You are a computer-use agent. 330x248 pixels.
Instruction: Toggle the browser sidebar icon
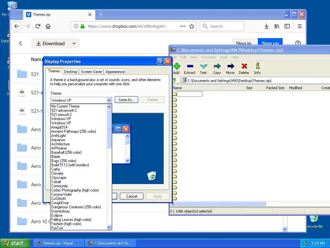pyautogui.click(x=287, y=26)
